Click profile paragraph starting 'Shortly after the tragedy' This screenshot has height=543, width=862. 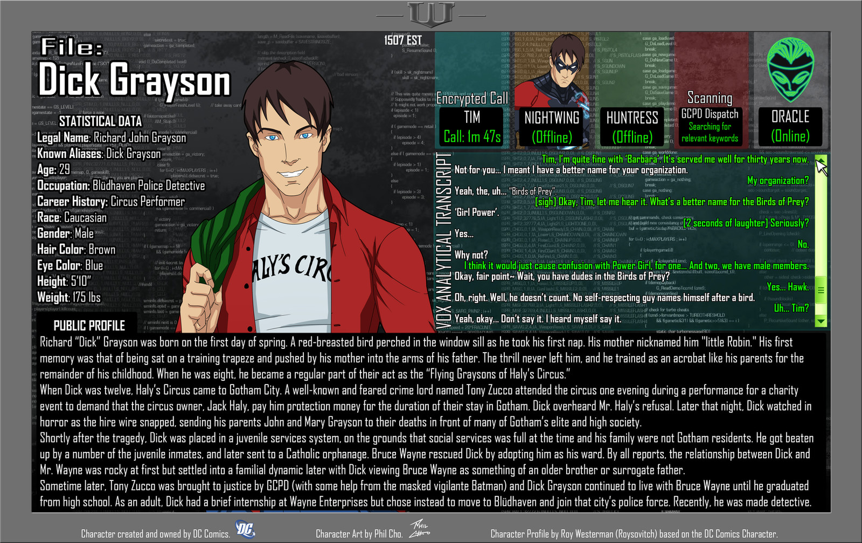(x=427, y=454)
